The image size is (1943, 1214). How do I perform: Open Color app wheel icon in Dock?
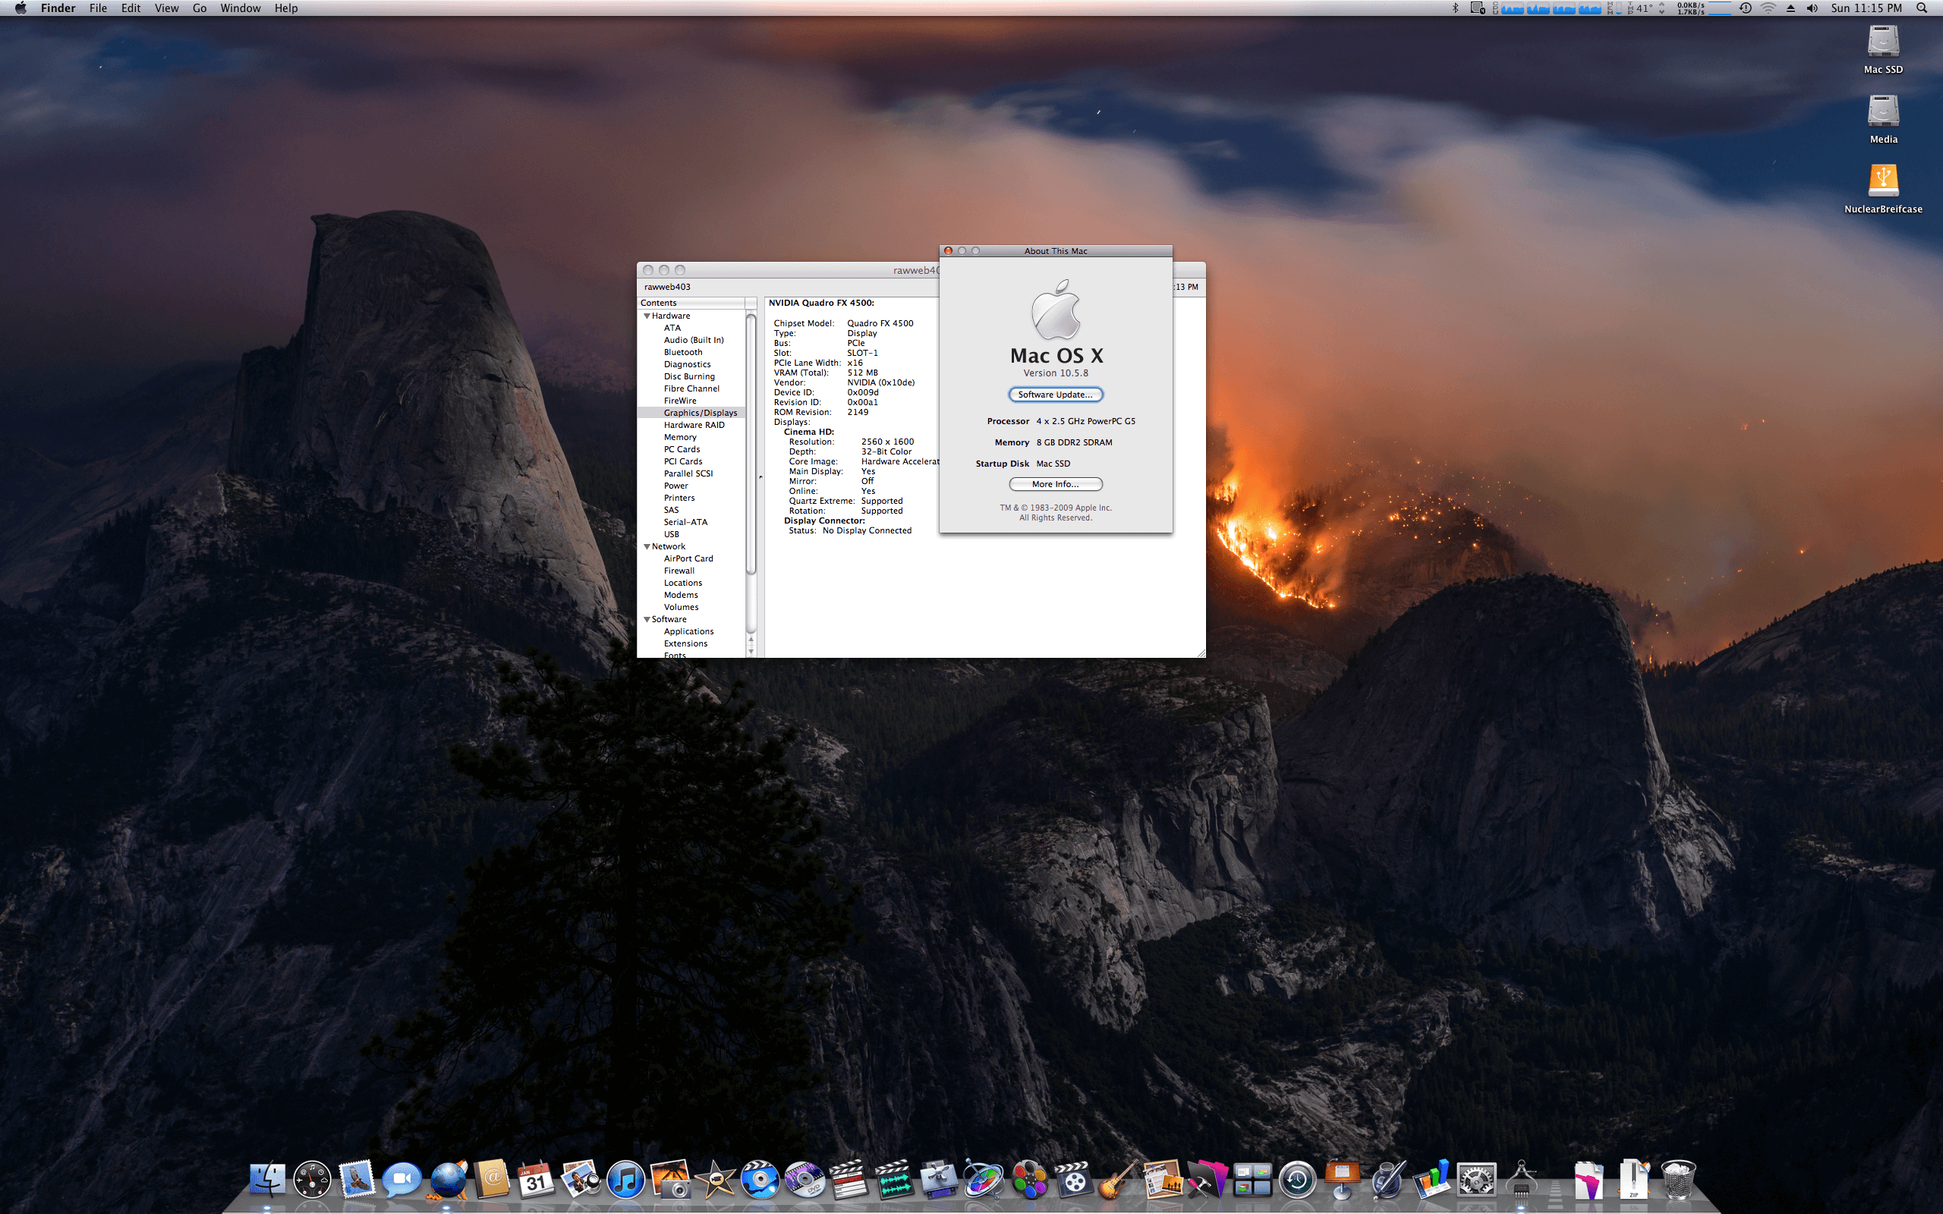pos(1028,1179)
